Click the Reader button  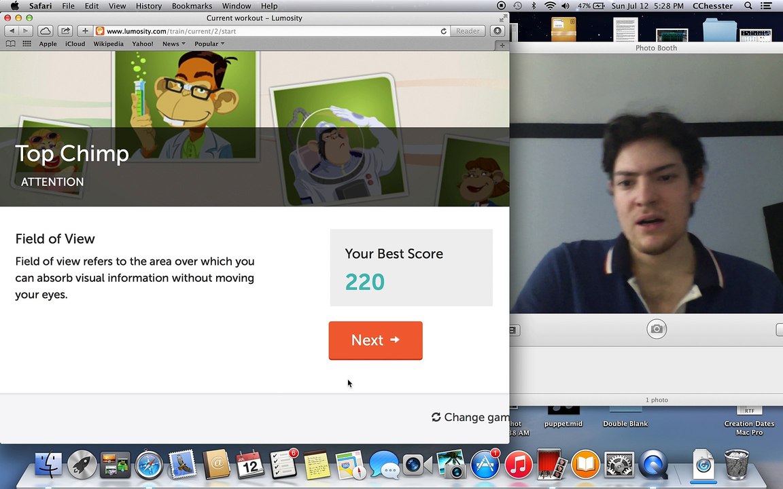(x=468, y=31)
